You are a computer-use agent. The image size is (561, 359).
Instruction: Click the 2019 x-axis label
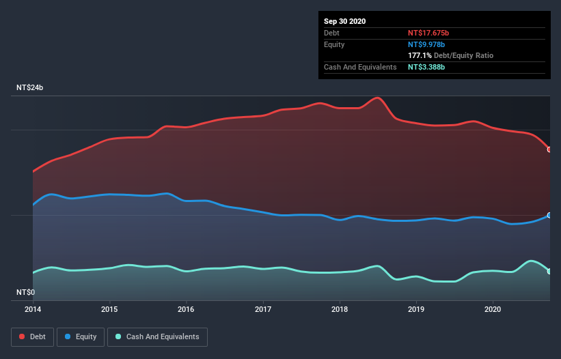coord(416,309)
